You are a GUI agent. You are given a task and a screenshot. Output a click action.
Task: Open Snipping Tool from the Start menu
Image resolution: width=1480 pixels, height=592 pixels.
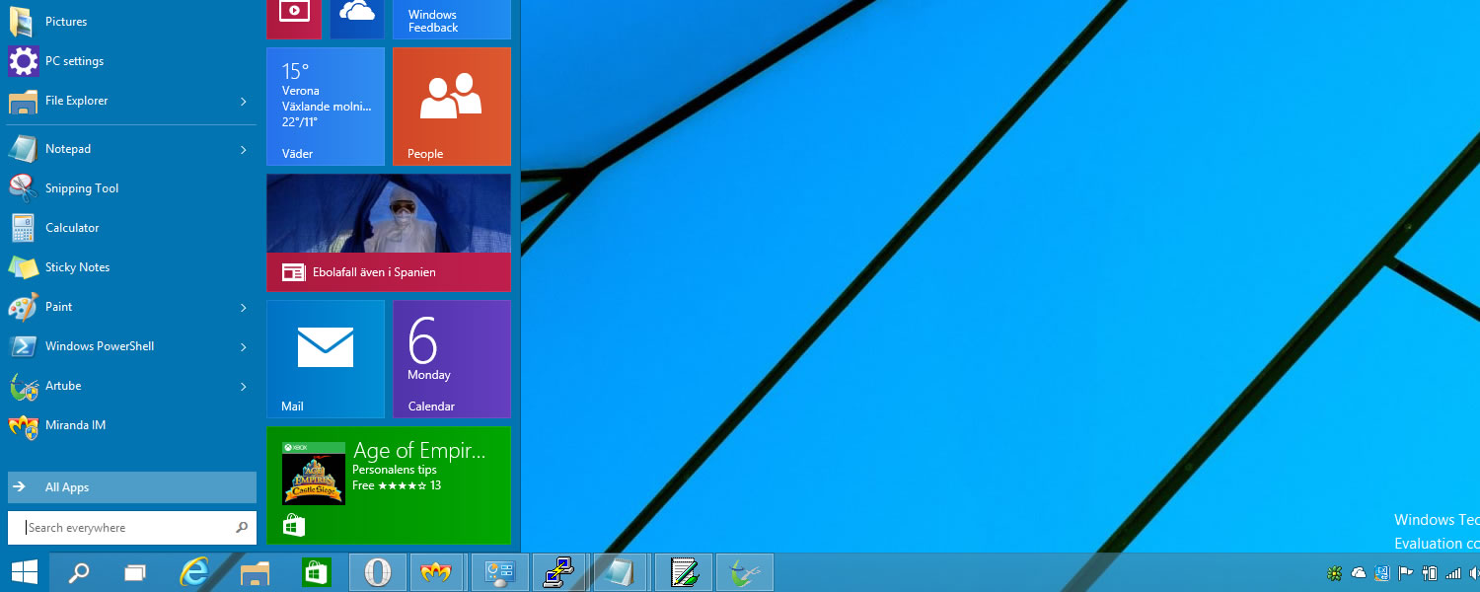[x=81, y=188]
